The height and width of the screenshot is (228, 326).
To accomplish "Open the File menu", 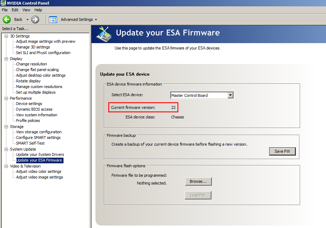I will pyautogui.click(x=5, y=10).
